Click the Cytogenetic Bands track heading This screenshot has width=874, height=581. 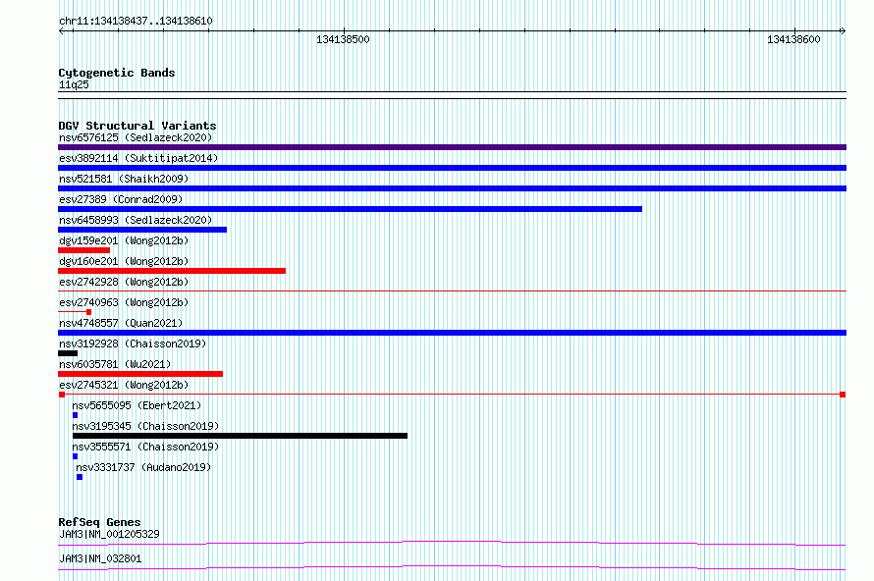click(117, 73)
